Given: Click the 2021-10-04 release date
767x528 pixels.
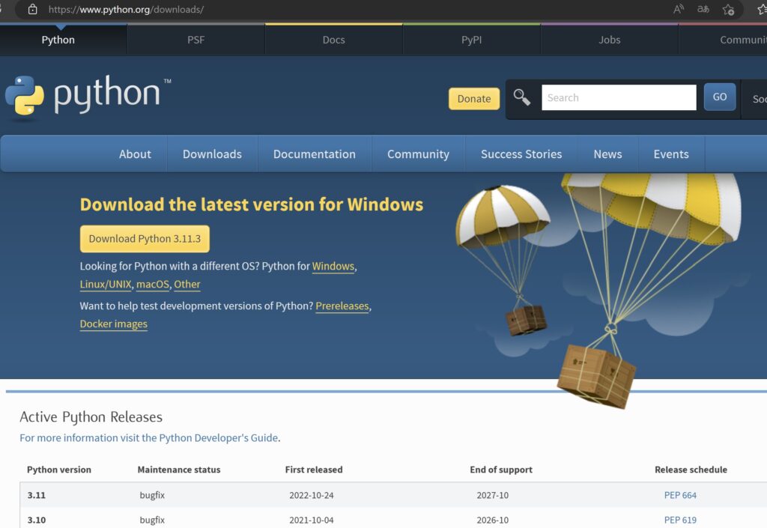Looking at the screenshot, I should pyautogui.click(x=311, y=520).
